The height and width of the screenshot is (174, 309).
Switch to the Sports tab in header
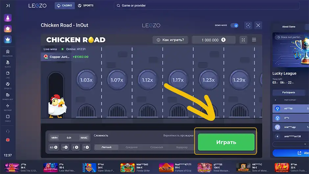(85, 6)
